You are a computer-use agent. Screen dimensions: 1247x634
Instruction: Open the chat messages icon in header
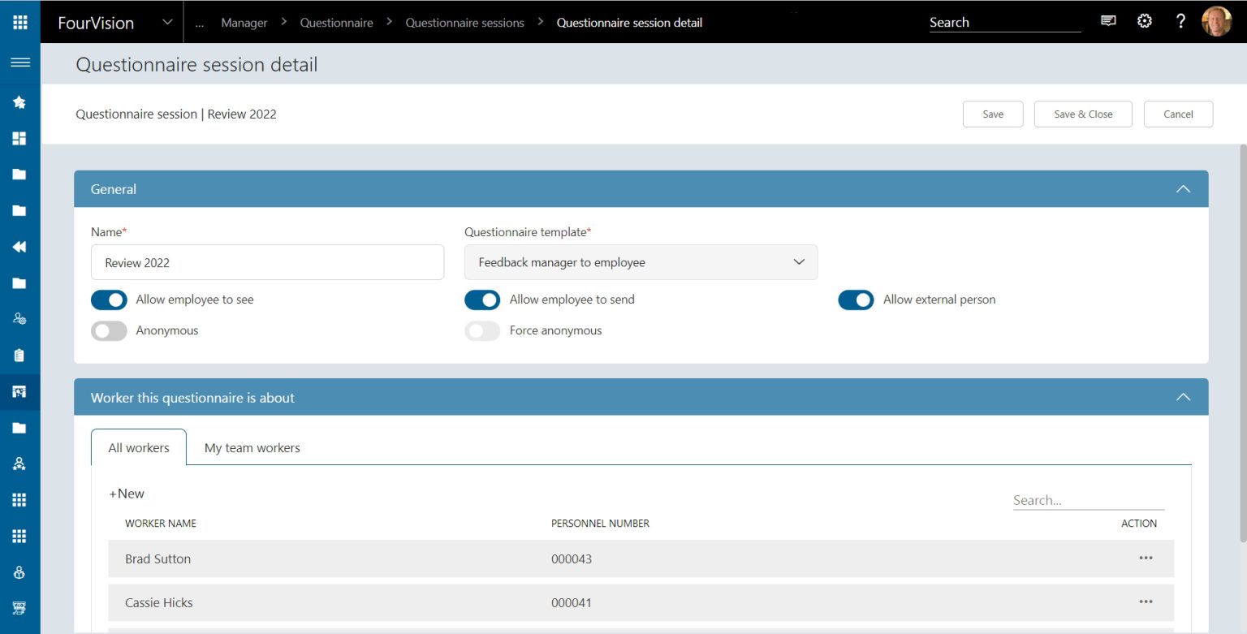click(1108, 22)
